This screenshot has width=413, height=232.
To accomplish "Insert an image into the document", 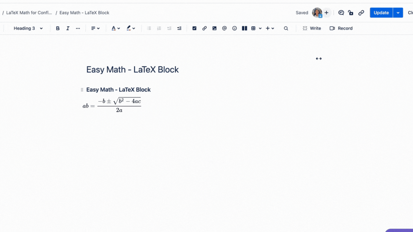I will (214, 28).
